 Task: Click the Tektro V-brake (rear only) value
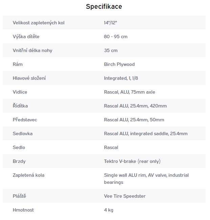coord(132,161)
